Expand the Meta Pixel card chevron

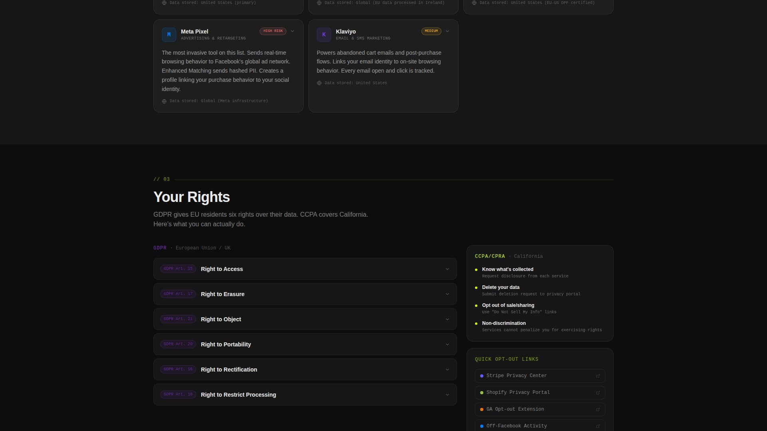click(x=292, y=31)
